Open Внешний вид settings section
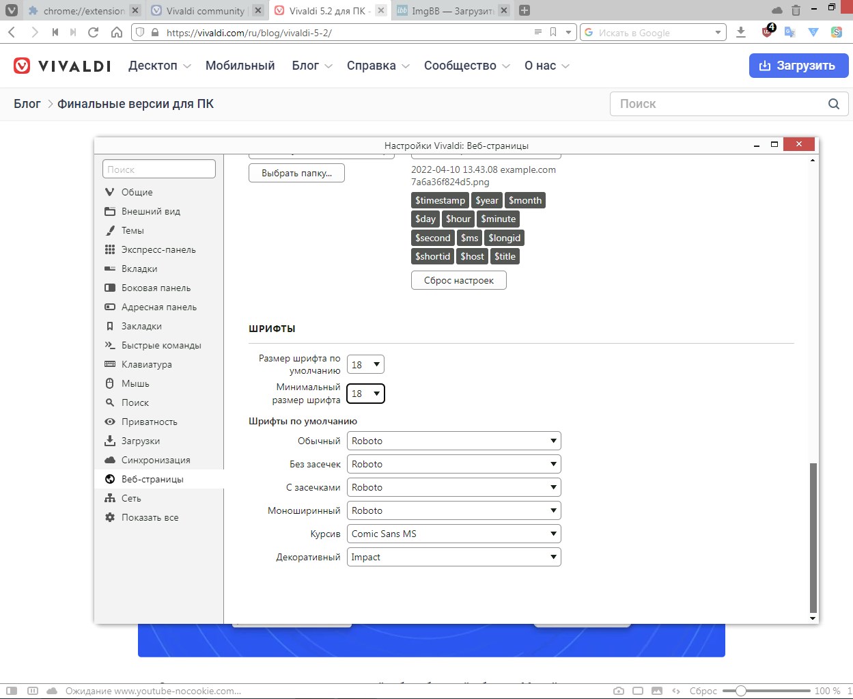Image resolution: width=853 pixels, height=699 pixels. 151,211
